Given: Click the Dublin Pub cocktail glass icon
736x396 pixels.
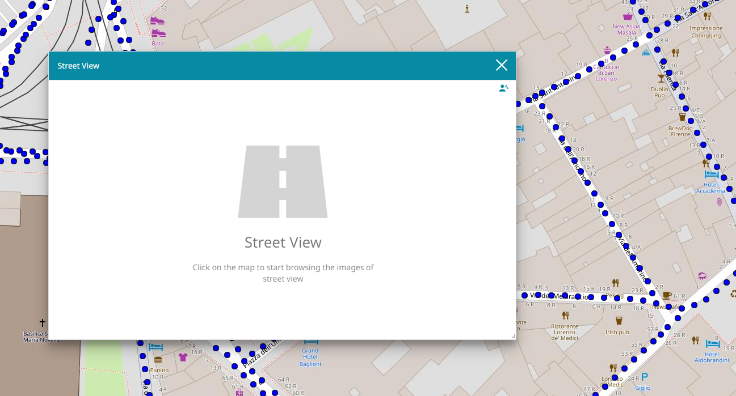Looking at the screenshot, I should 661,78.
